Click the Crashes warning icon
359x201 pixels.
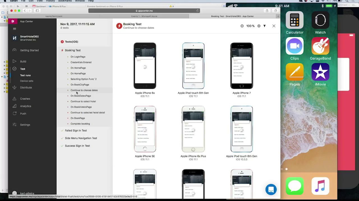[x=14, y=99]
